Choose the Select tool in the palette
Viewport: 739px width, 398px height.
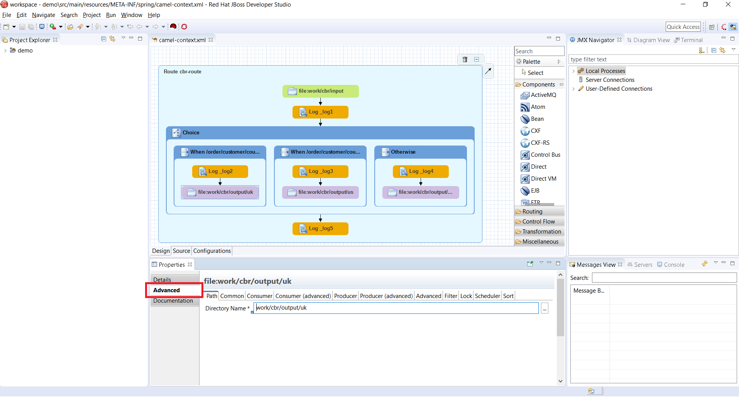[535, 73]
